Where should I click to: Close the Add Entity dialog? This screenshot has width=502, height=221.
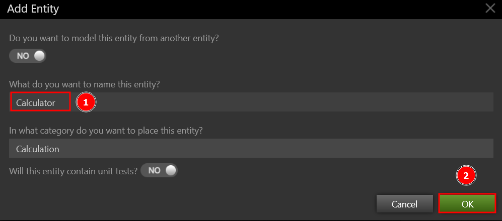tap(490, 8)
